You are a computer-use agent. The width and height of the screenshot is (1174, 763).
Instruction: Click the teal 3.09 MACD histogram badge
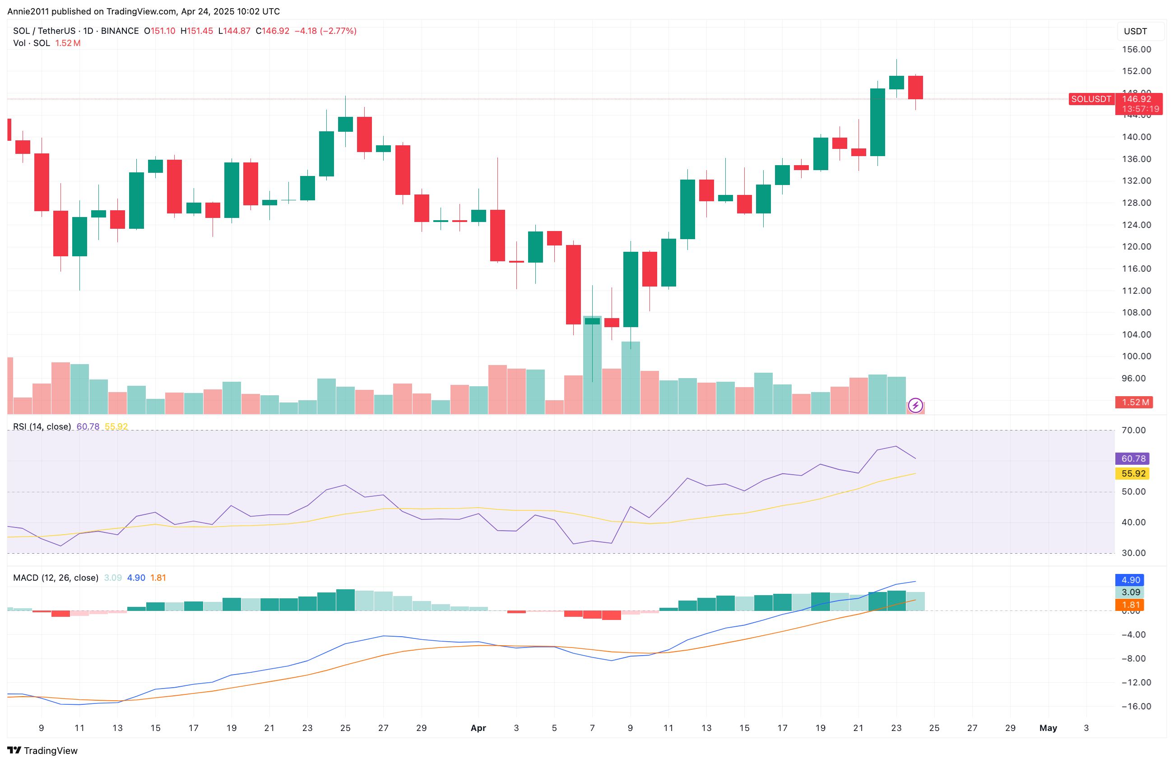pyautogui.click(x=1131, y=592)
